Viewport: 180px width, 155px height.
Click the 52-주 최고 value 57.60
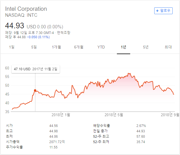coord(141,137)
